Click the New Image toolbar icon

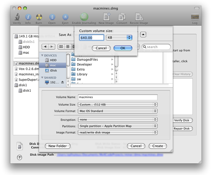tap(106, 17)
